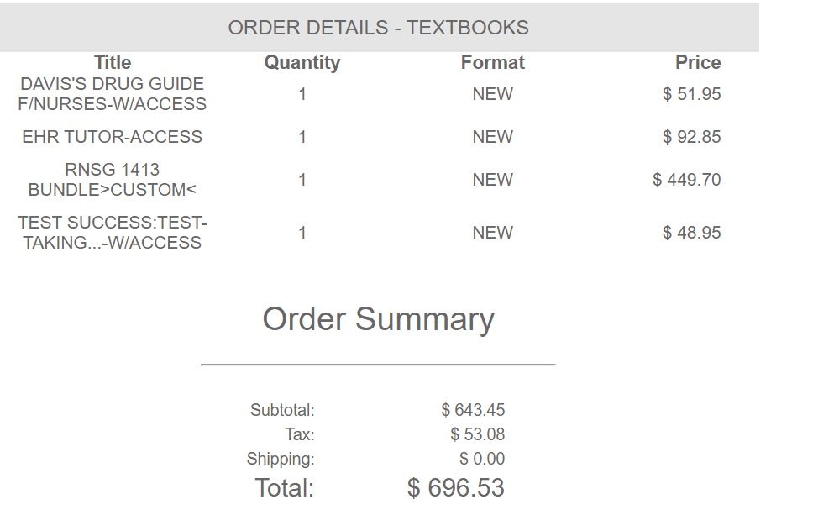Click the Format column heading
The image size is (834, 515).
(492, 62)
